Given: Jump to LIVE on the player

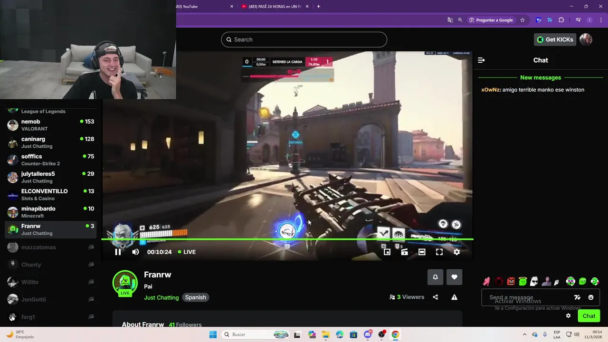Looking at the screenshot, I should 187,252.
